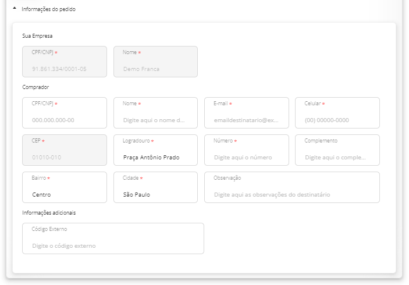Click the Sua Empresa section label
The image size is (409, 285).
tap(37, 36)
